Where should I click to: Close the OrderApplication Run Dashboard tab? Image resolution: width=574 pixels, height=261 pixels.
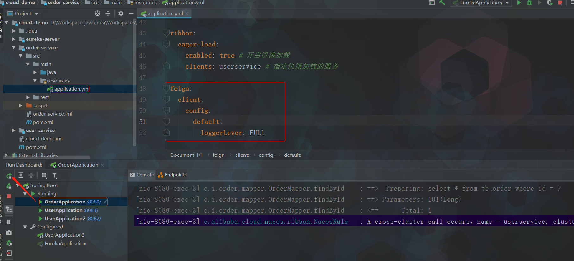pos(102,165)
